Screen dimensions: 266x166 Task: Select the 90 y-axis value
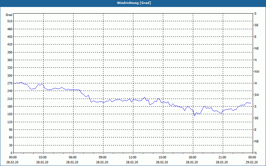coord(10,130)
